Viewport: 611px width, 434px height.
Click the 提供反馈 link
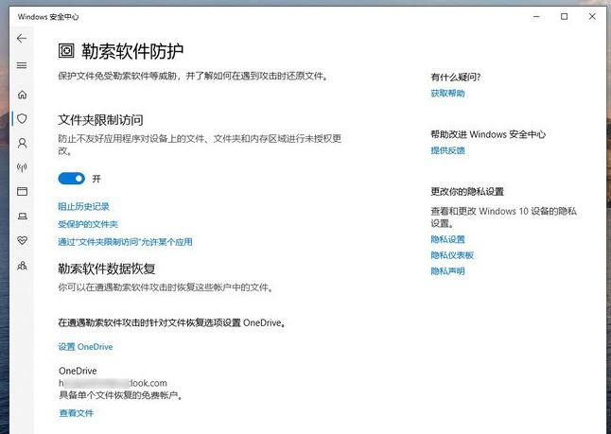click(x=447, y=150)
